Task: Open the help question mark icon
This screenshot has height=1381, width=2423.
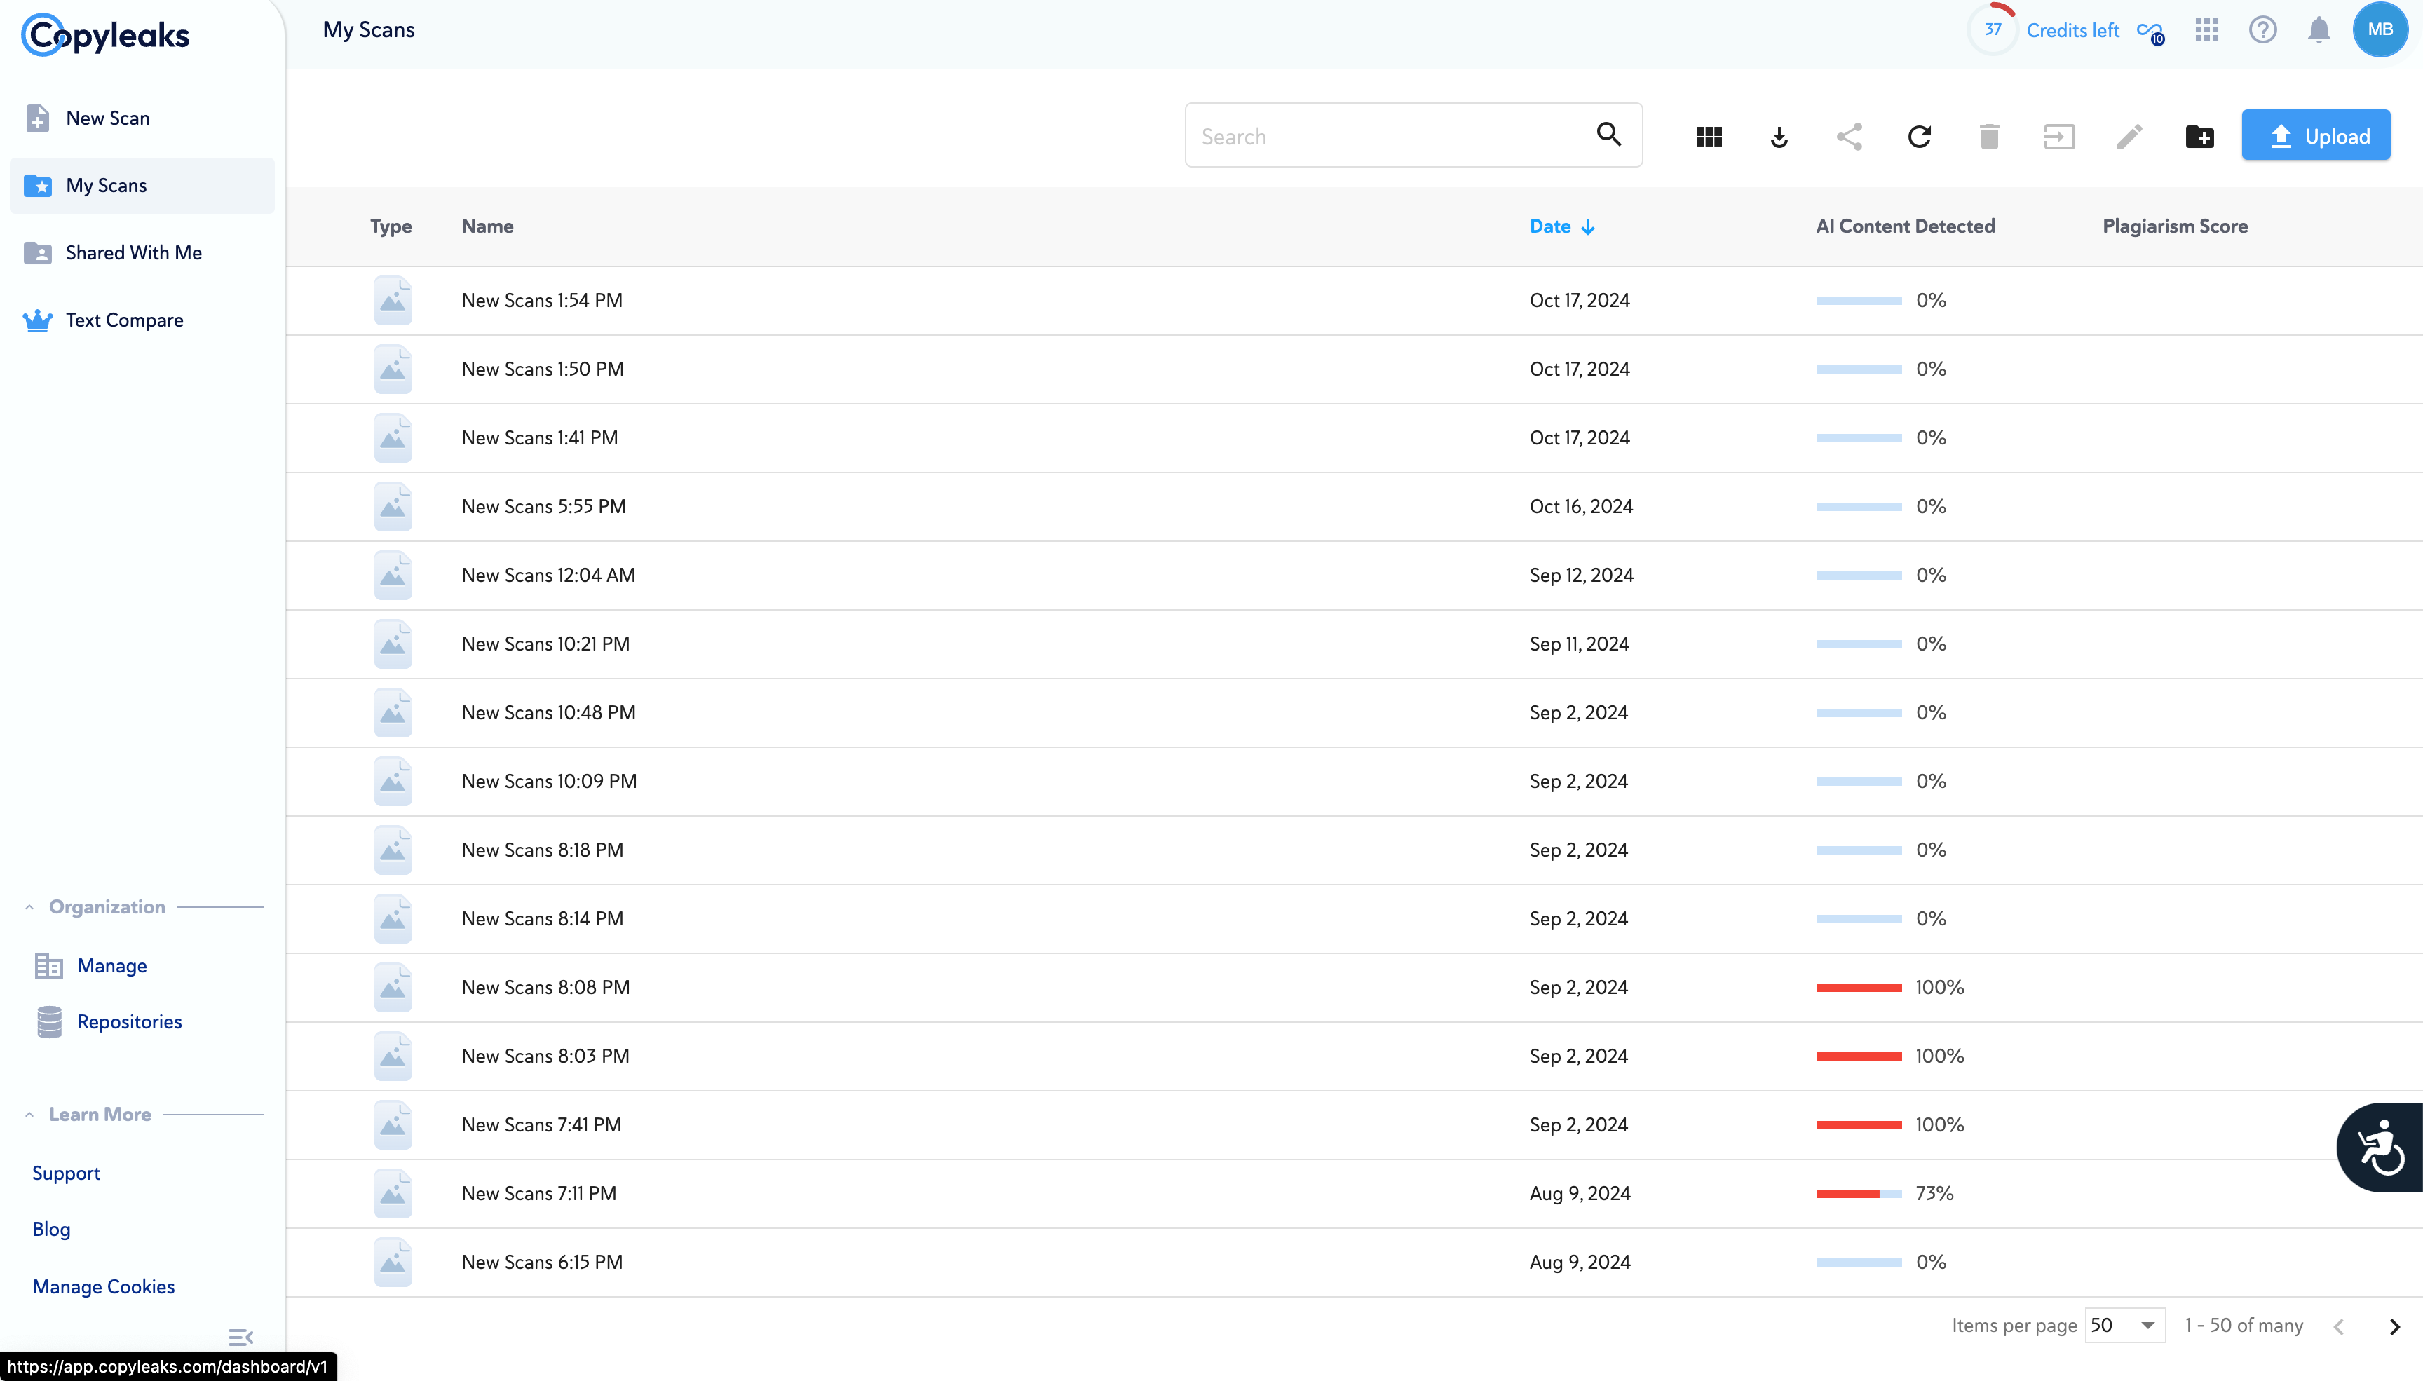Action: pyautogui.click(x=2262, y=30)
